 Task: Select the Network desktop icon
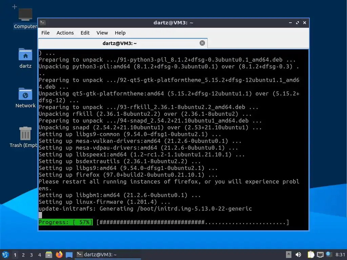[x=25, y=98]
